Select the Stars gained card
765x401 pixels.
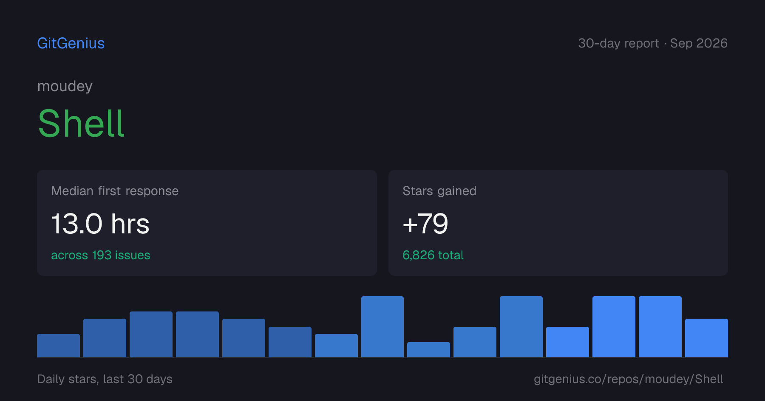coord(558,223)
